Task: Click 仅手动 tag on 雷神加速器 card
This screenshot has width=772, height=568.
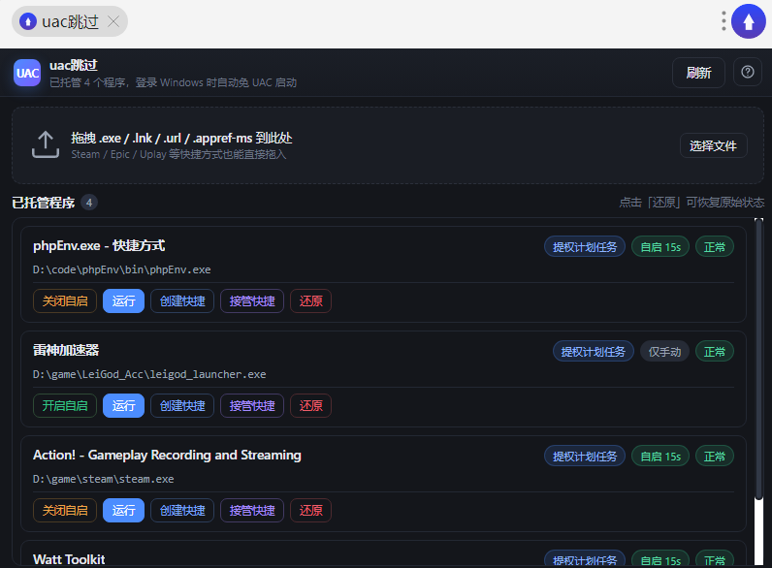Action: 664,352
